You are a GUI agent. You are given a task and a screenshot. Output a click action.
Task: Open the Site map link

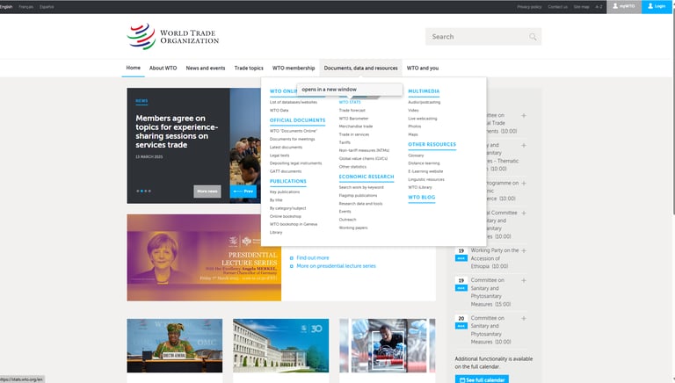click(581, 7)
